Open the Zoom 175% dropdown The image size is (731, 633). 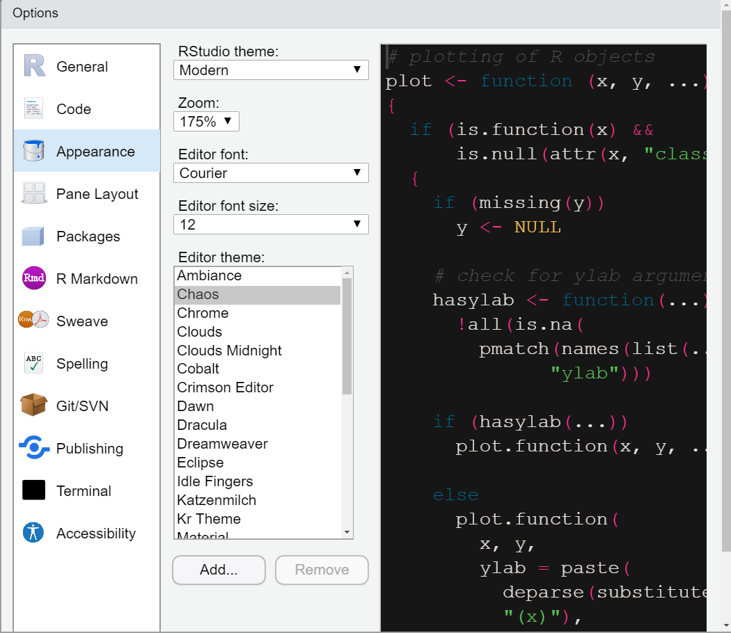pyautogui.click(x=206, y=122)
